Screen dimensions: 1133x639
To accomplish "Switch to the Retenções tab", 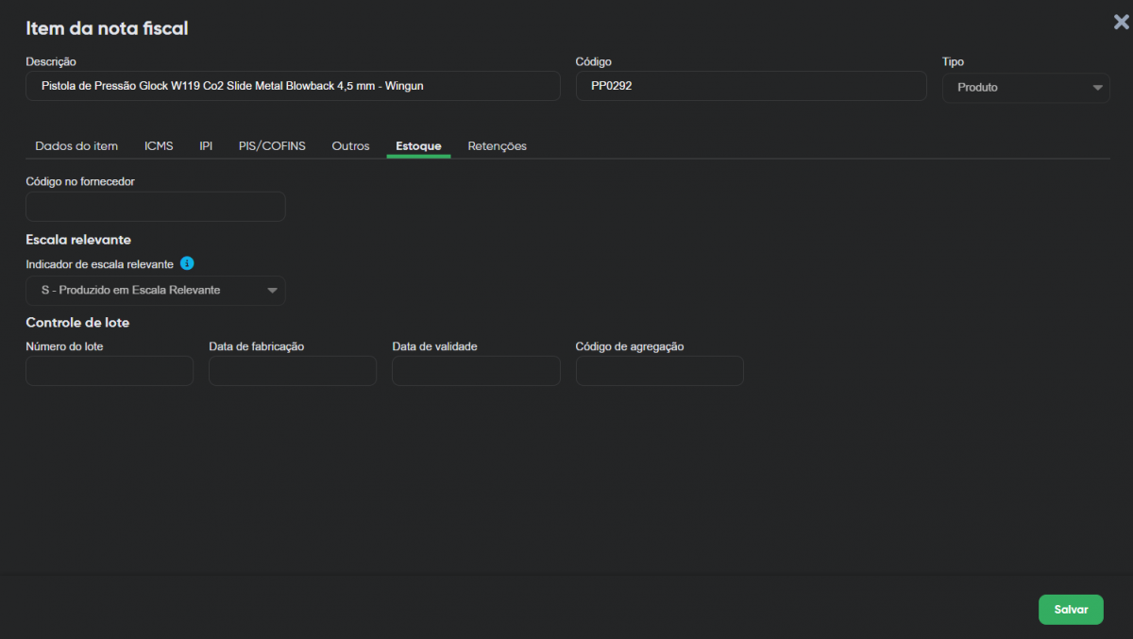I will pos(497,146).
